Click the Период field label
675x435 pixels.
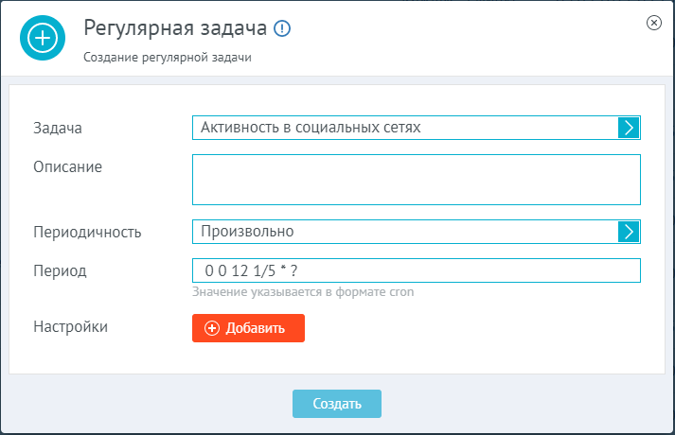pyautogui.click(x=60, y=270)
